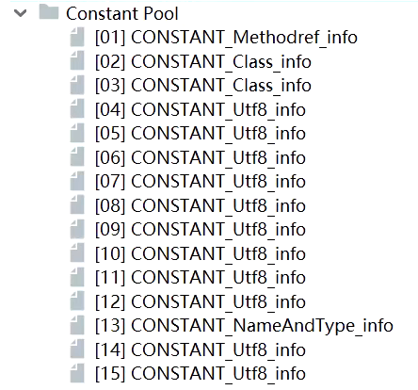
Task: Select [07] CONSTANT_Utf8_info entry
Action: click(201, 181)
